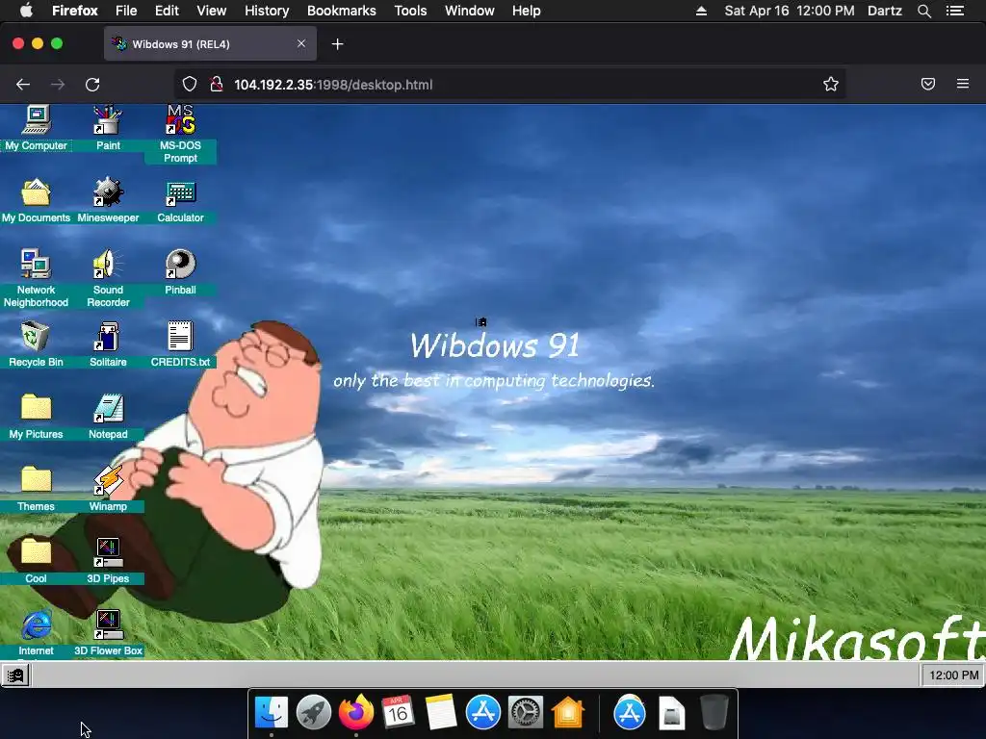986x739 pixels.
Task: Open System Preferences gear in Dock
Action: pyautogui.click(x=526, y=712)
